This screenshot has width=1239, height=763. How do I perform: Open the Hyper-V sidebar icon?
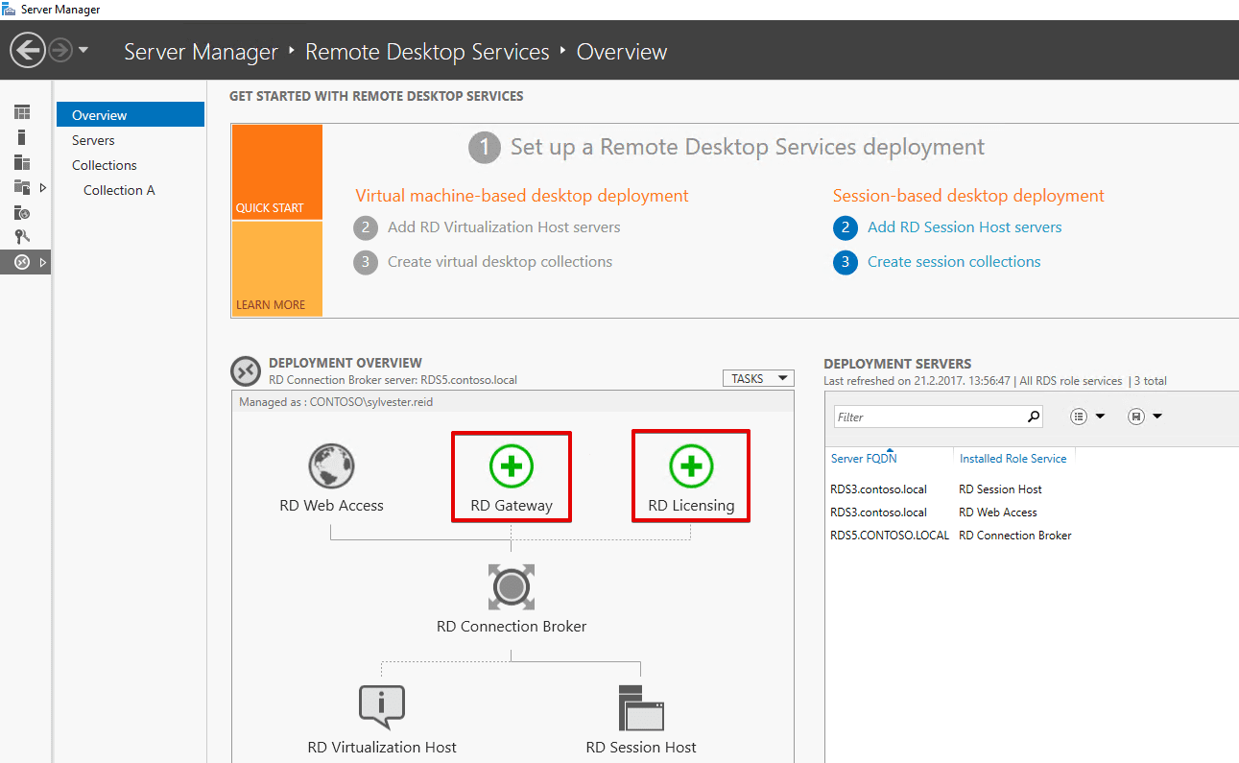point(22,213)
